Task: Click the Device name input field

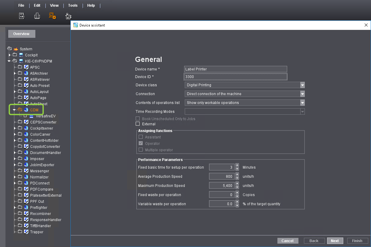Action: pyautogui.click(x=235, y=69)
